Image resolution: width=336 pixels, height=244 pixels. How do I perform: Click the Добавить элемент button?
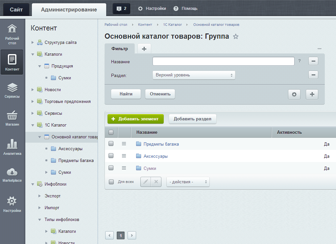(x=136, y=119)
